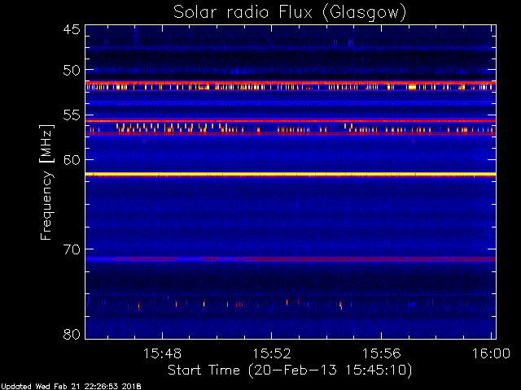Click the frequency tick label "70"
The height and width of the screenshot is (390, 521).
click(x=72, y=249)
